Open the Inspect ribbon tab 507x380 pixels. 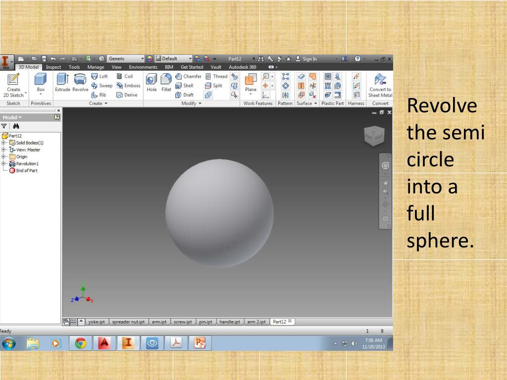[53, 67]
